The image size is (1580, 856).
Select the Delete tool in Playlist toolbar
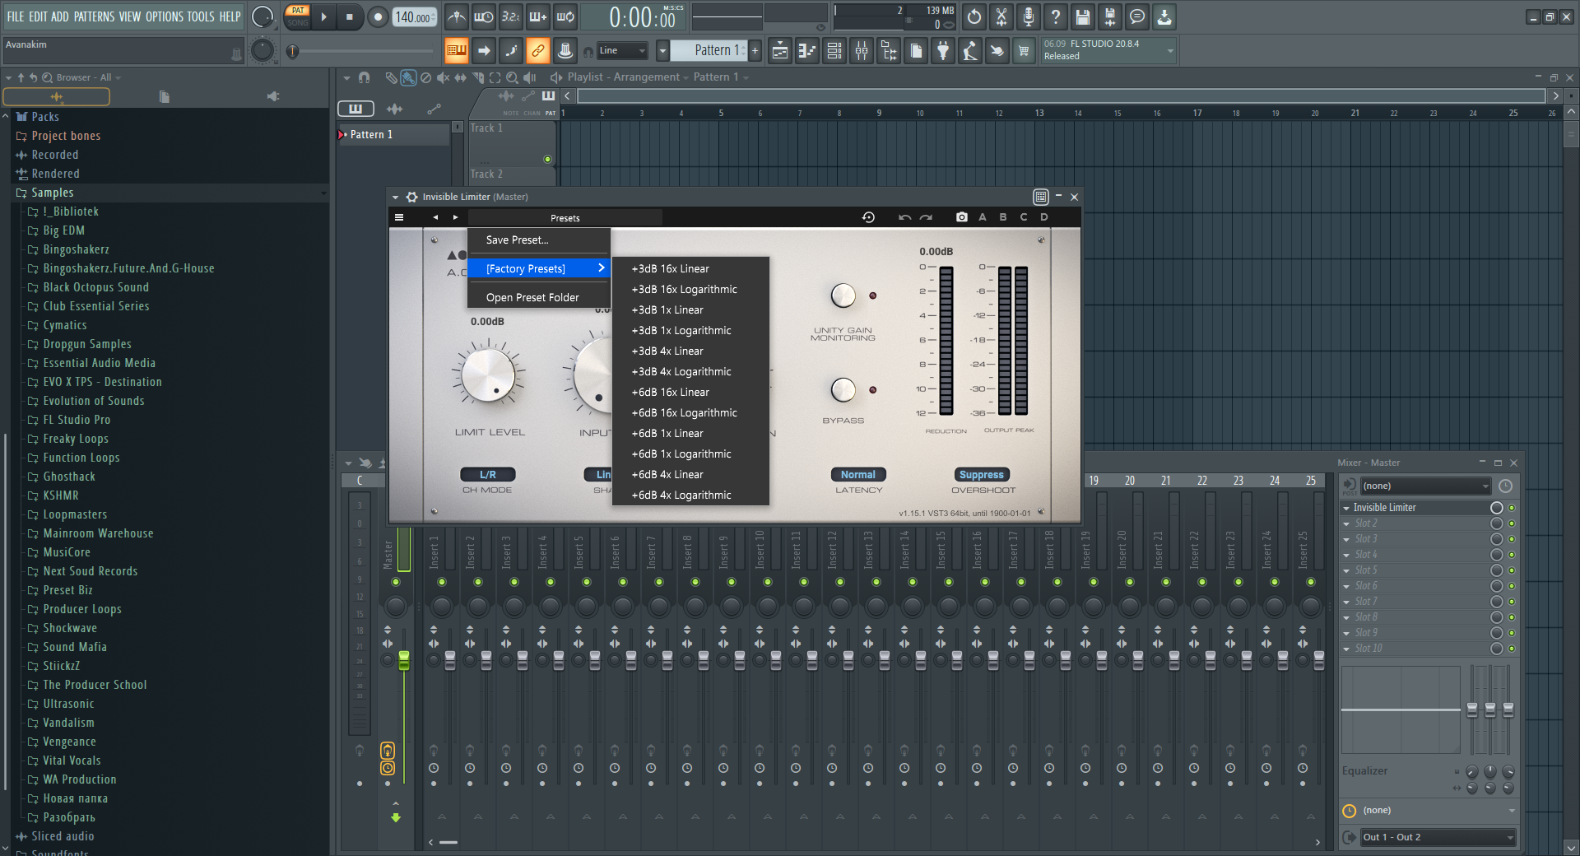pos(425,77)
